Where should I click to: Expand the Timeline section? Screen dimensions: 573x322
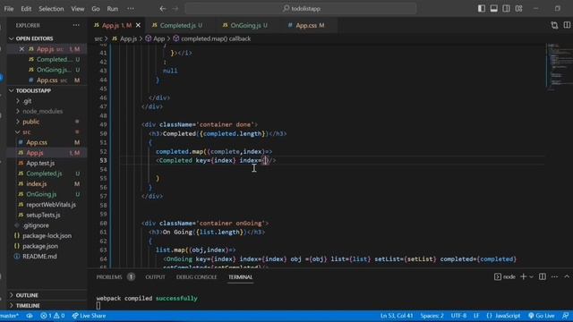(28, 305)
